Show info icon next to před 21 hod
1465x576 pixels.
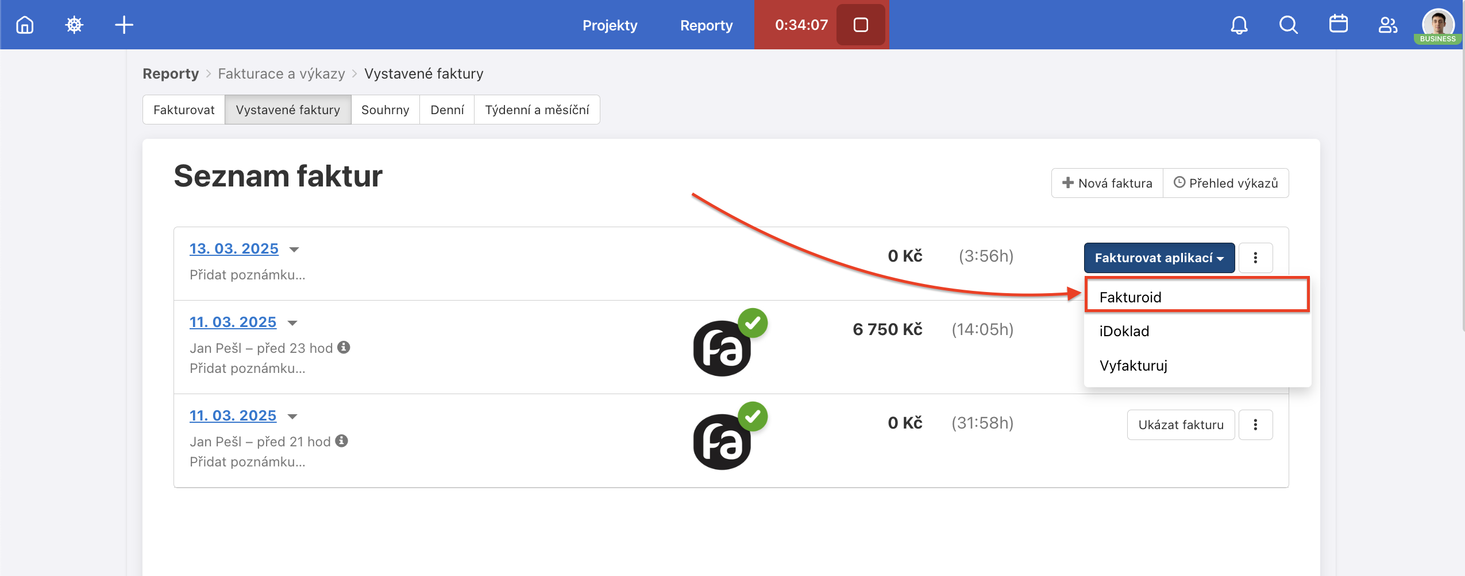(x=342, y=441)
